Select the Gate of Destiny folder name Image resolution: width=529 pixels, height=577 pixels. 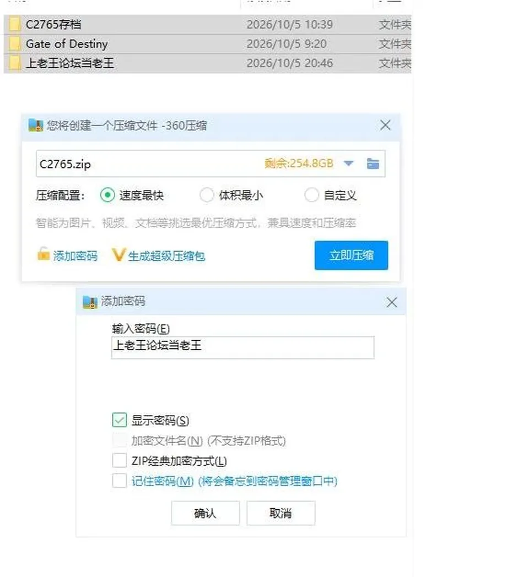coord(67,44)
